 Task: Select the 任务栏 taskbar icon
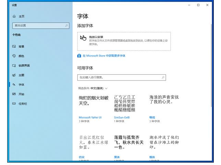[x=14, y=104]
